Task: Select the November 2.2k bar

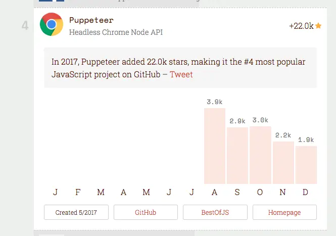Action: (x=283, y=163)
